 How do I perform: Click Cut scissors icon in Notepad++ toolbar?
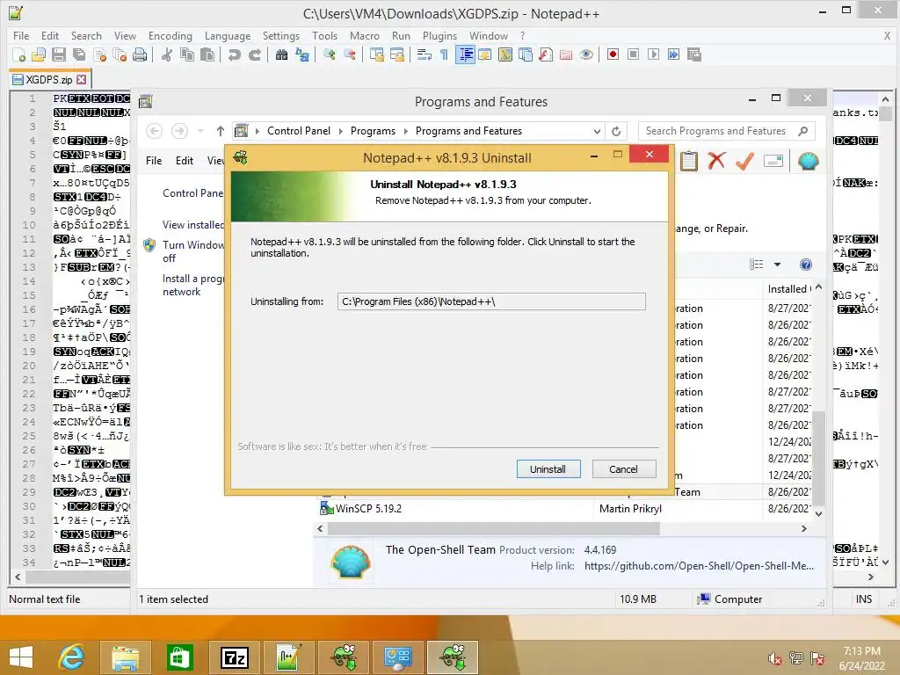[x=167, y=54]
